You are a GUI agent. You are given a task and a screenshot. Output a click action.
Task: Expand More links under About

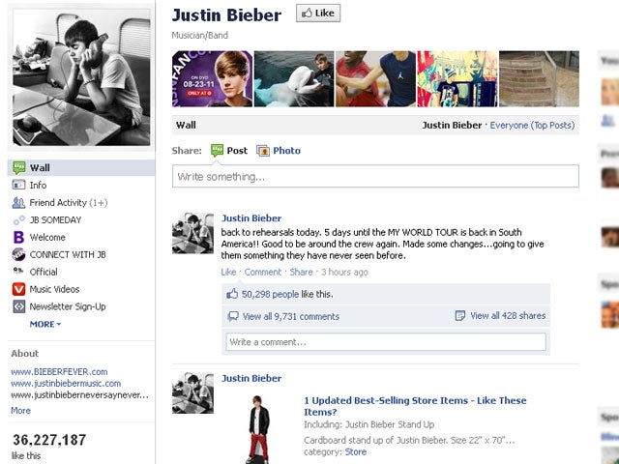(20, 410)
